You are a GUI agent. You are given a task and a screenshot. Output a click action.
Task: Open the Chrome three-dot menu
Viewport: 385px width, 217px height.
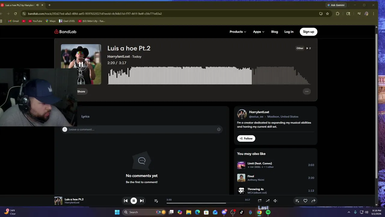[x=374, y=14]
